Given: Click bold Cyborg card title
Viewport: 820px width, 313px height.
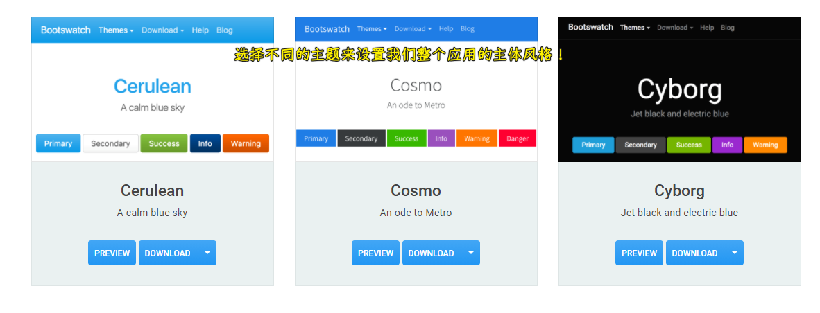Looking at the screenshot, I should (x=679, y=190).
